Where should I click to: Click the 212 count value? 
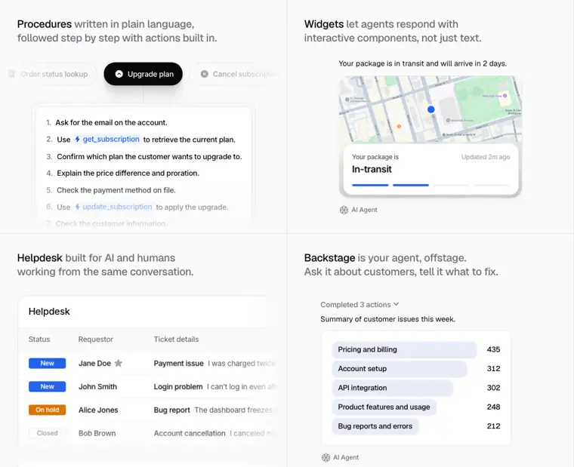[493, 426]
